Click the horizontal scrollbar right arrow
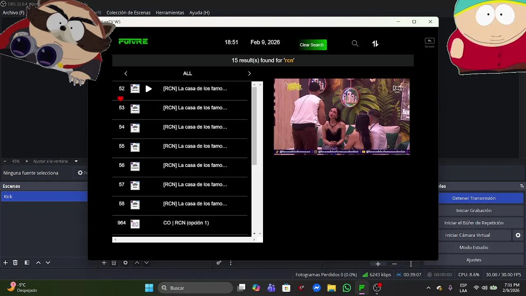Screen dimensions: 526x296 coord(254,240)
